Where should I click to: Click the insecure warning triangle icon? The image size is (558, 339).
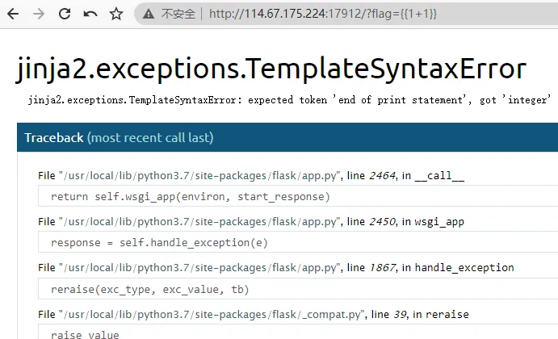[x=149, y=14]
